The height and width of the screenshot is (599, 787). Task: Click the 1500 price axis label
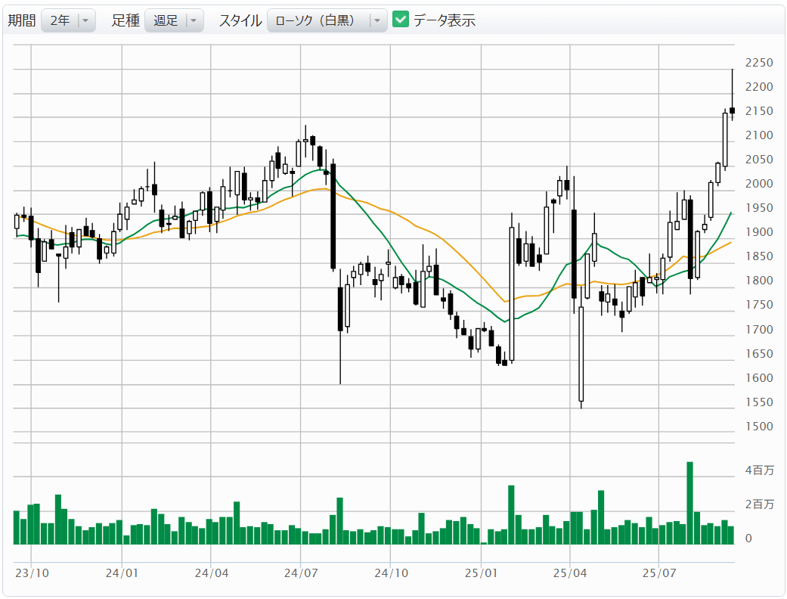pos(758,427)
